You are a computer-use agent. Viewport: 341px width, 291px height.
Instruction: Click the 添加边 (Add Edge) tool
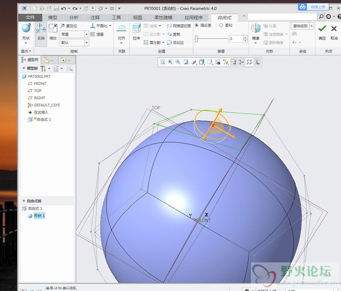point(176,43)
